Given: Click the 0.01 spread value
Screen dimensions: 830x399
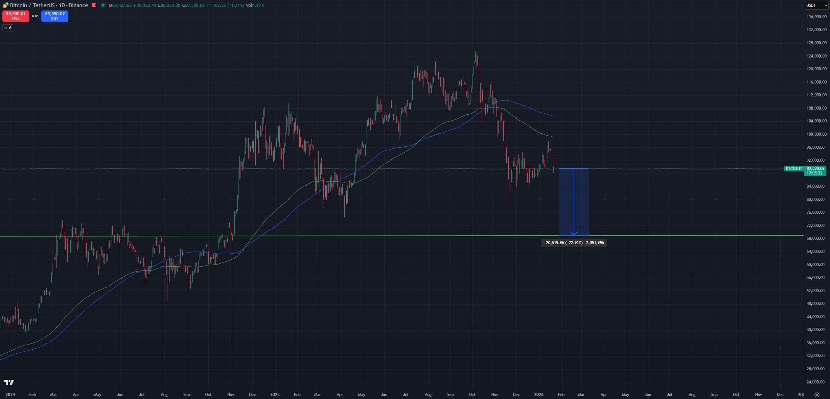Looking at the screenshot, I should coord(35,16).
